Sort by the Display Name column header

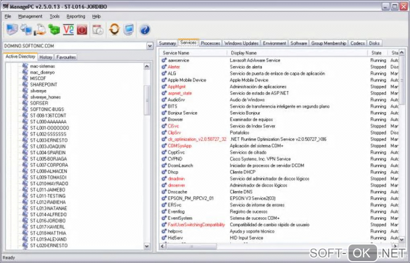[x=297, y=53]
